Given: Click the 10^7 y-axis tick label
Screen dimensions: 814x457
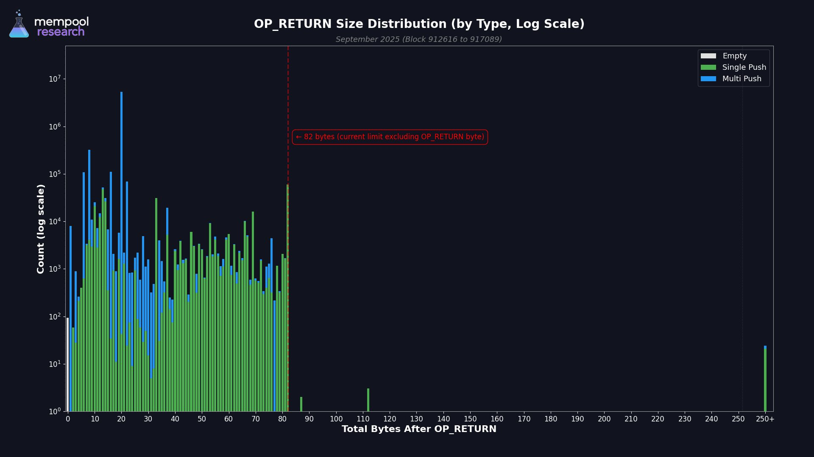Looking at the screenshot, I should [55, 79].
